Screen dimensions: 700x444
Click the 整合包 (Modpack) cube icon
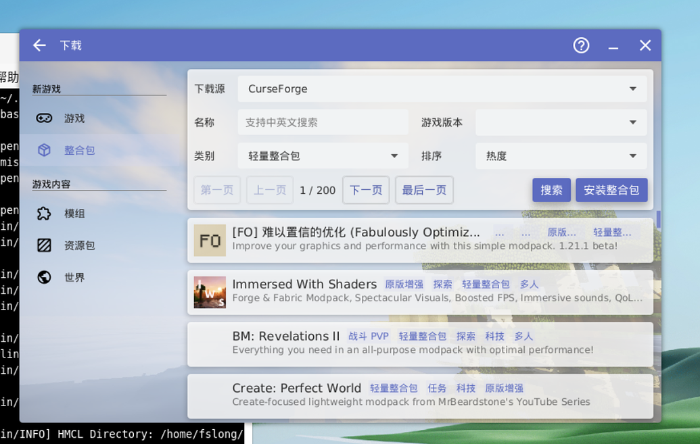(43, 150)
